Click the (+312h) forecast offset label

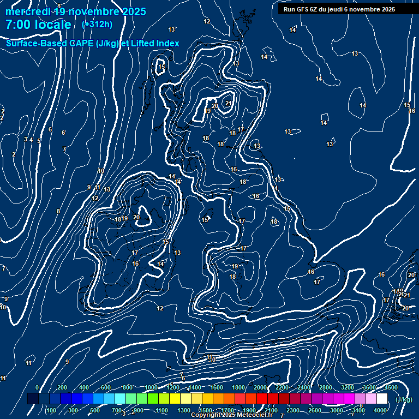point(97,25)
